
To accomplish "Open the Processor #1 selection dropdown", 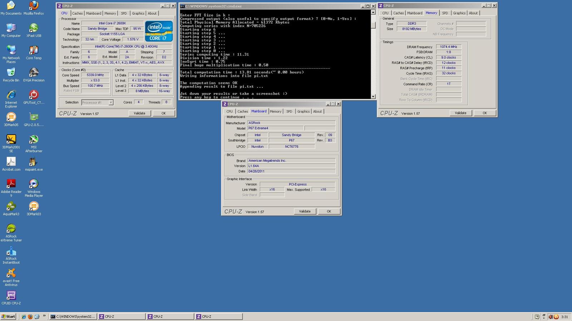I will (x=111, y=102).
